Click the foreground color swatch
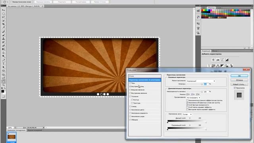This screenshot has height=143, width=254. pyautogui.click(x=3, y=91)
